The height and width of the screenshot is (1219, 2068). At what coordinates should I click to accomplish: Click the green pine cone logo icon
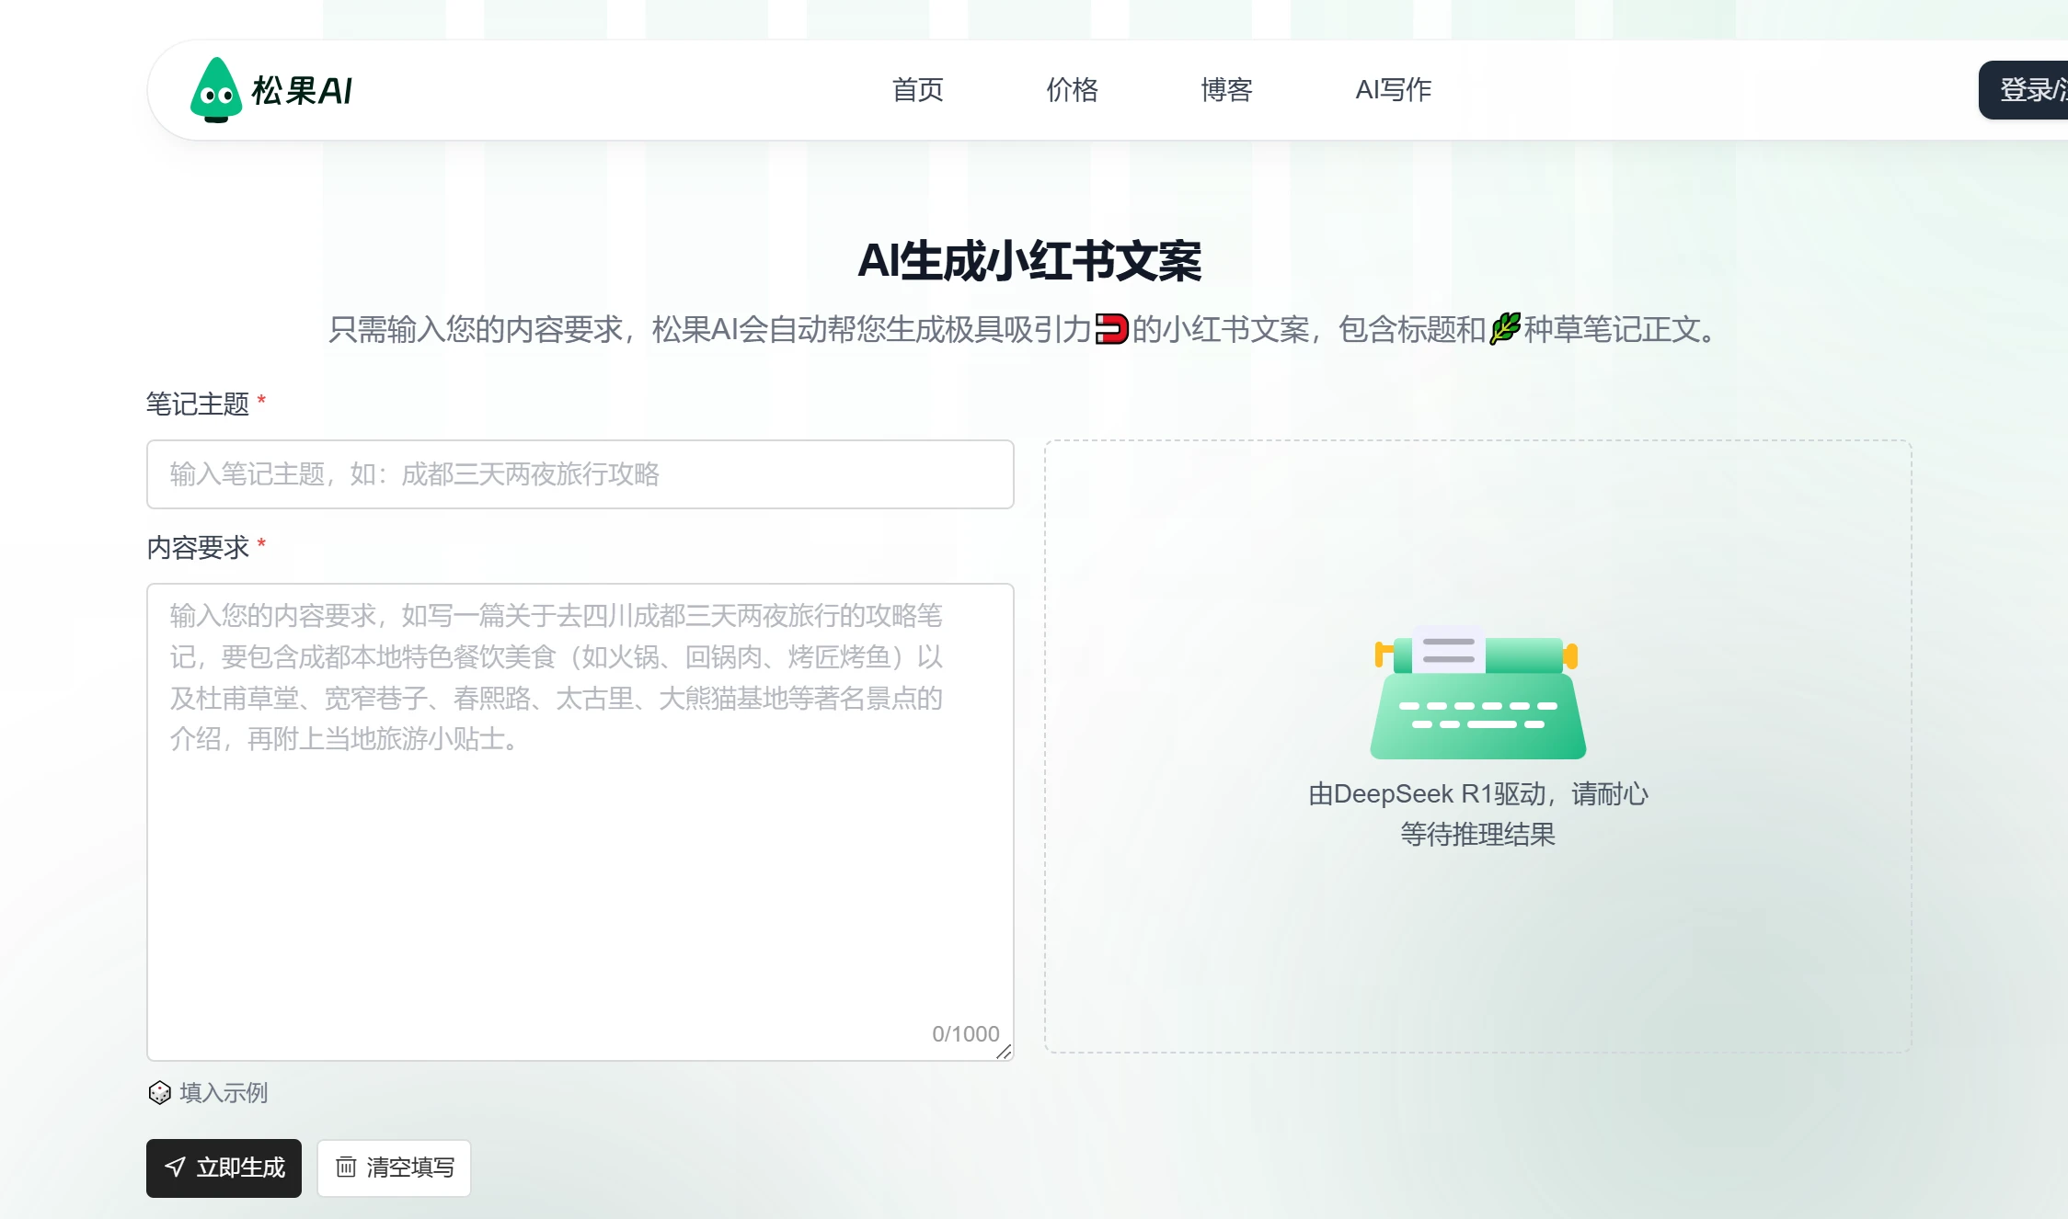click(x=215, y=90)
